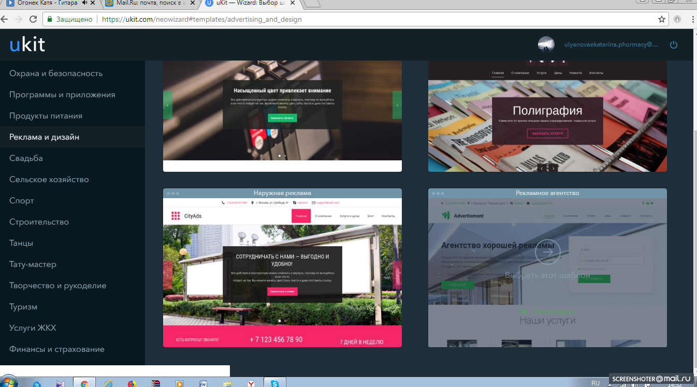The height and width of the screenshot is (387, 697).
Task: Click next-slide arrow under Полиграфия banner
Action: [553, 168]
